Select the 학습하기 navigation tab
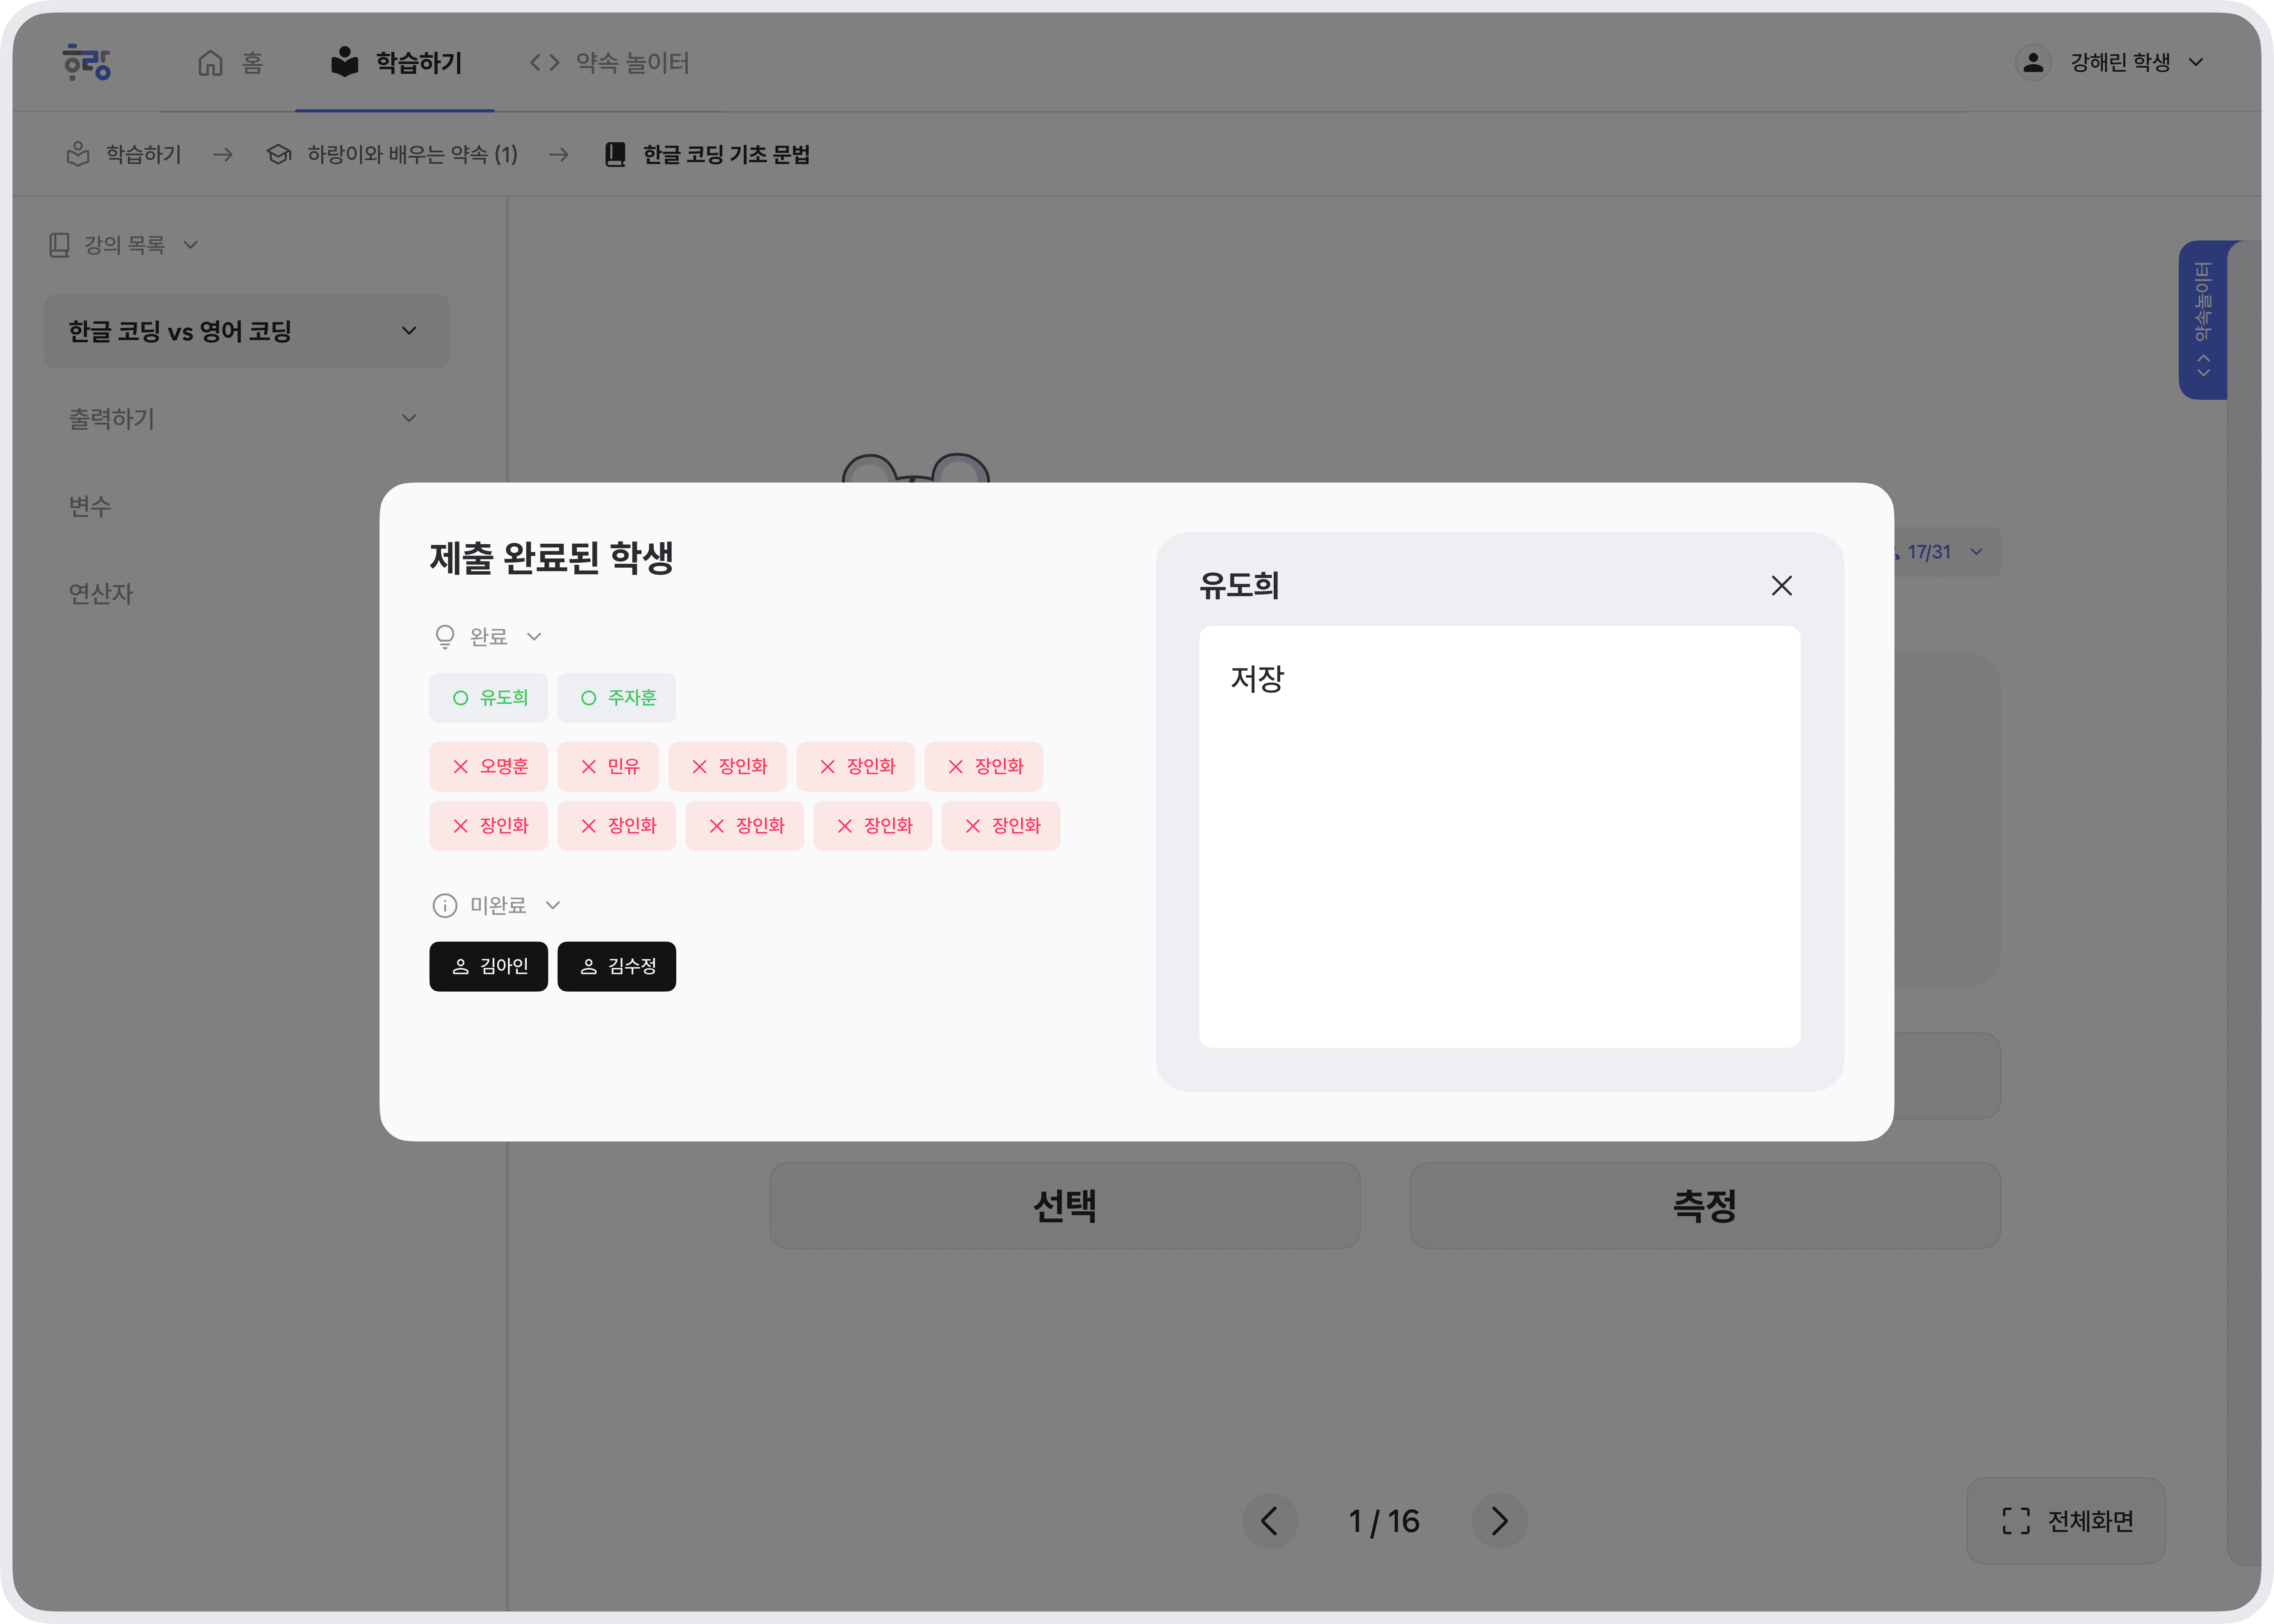This screenshot has width=2274, height=1624. pos(396,63)
